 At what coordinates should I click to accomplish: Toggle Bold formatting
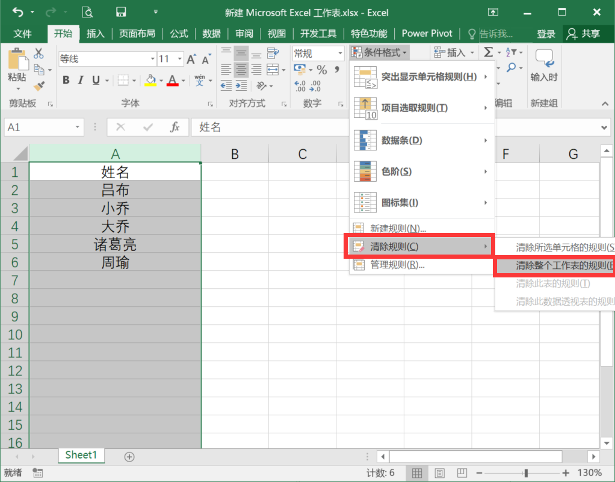[x=66, y=80]
